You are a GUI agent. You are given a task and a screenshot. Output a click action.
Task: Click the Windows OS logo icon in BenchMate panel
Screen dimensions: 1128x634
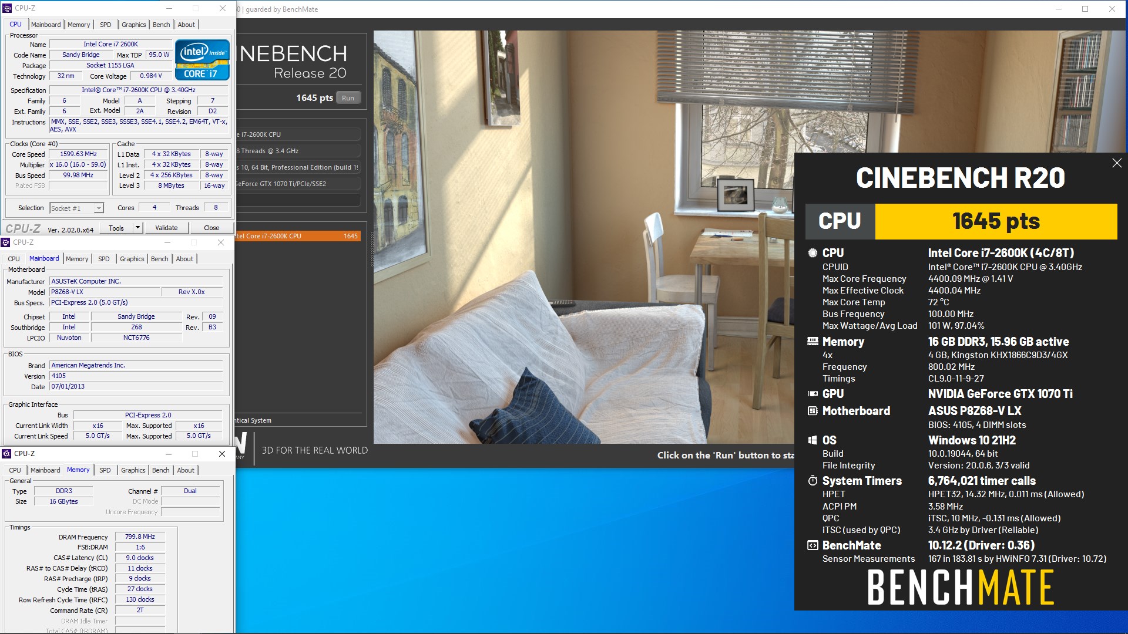813,440
